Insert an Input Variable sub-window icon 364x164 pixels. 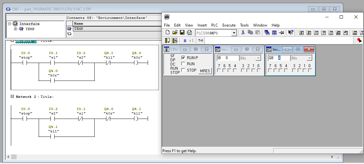[301, 33]
